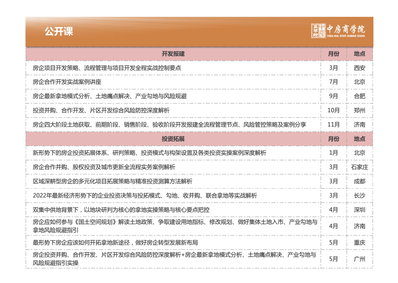Click 房企合作并购、股权投资 course title
Viewport: 398px width, 283px height.
(x=104, y=167)
